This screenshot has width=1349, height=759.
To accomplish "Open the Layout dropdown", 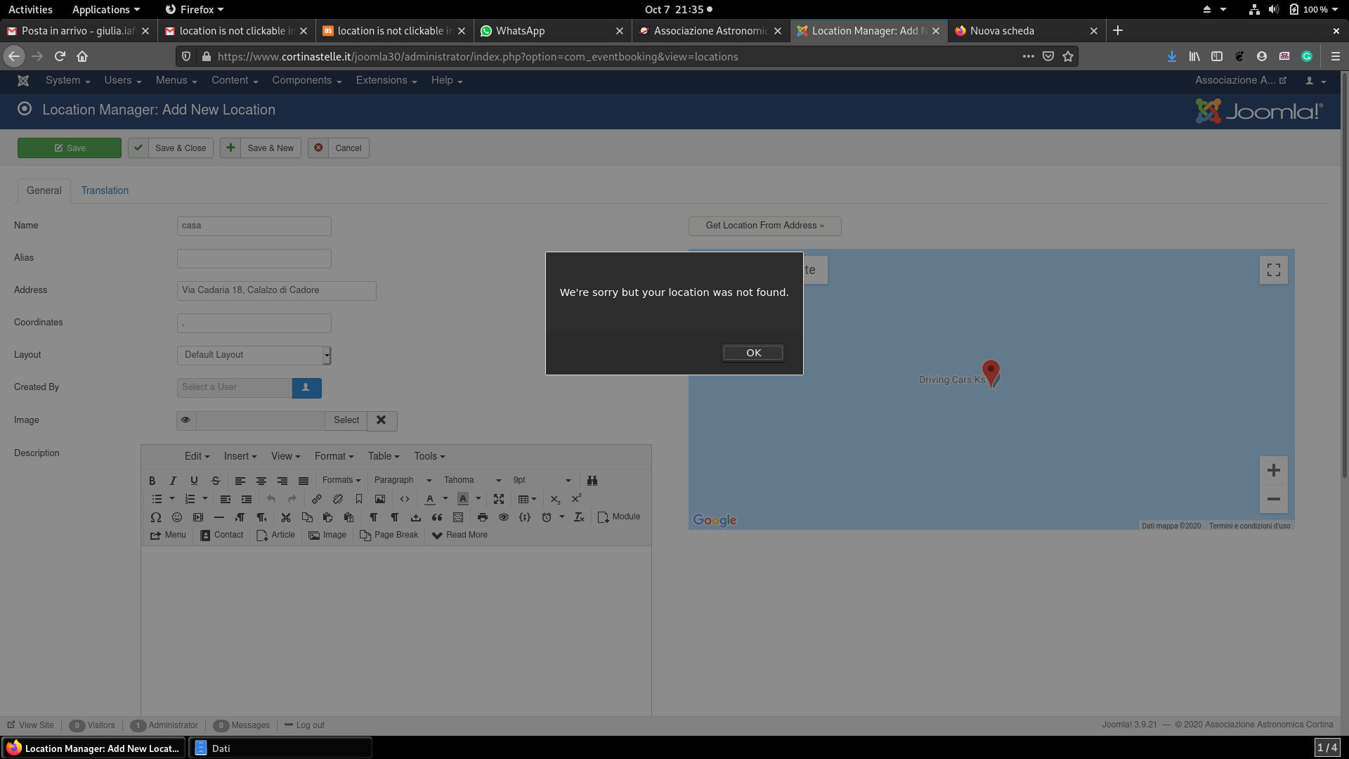I will point(254,355).
